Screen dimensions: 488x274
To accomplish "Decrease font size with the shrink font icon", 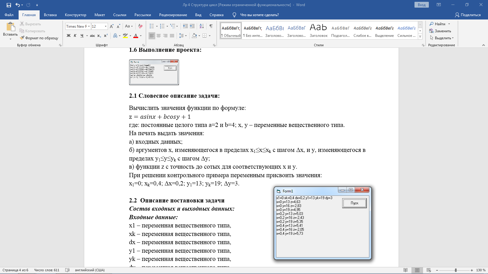I will (118, 26).
